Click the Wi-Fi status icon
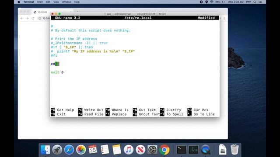The image size is (280, 157). (212, 2)
